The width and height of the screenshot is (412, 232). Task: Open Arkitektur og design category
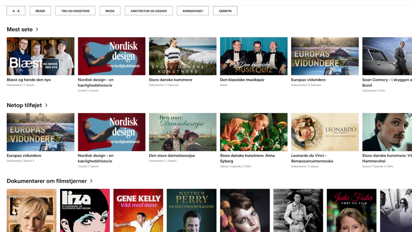point(148,11)
